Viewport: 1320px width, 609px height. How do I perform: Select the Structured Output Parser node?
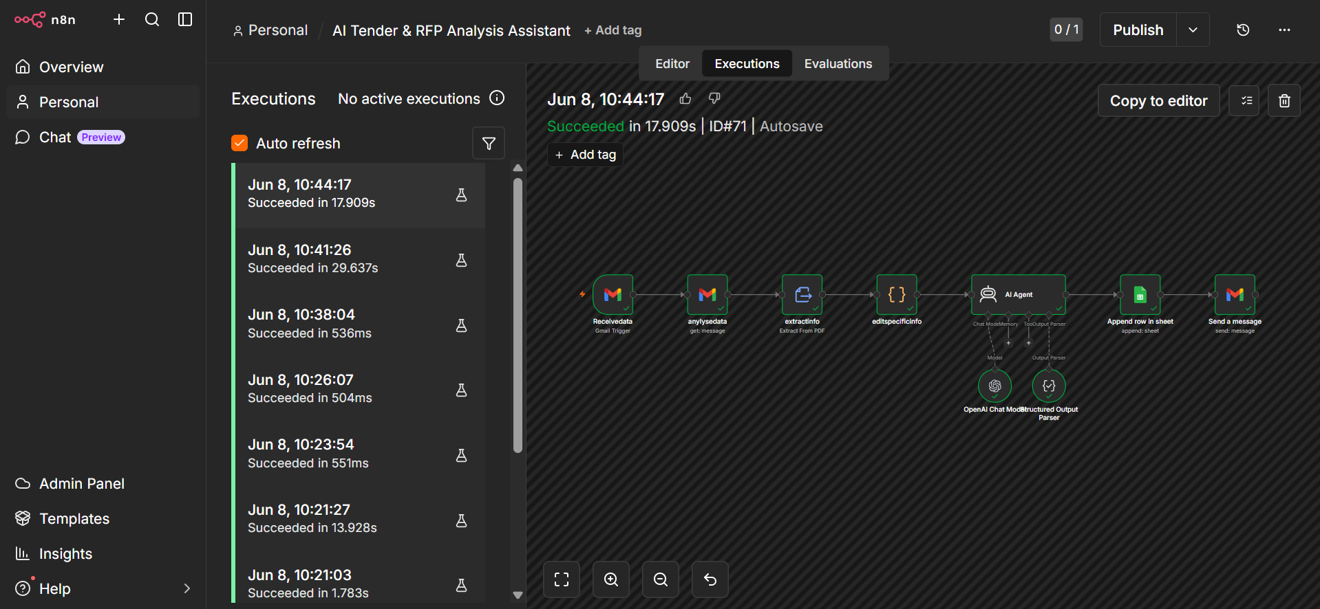[1049, 386]
